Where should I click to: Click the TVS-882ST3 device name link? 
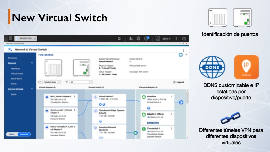(x=46, y=55)
